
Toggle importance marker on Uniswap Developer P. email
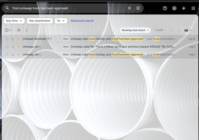point(19,39)
